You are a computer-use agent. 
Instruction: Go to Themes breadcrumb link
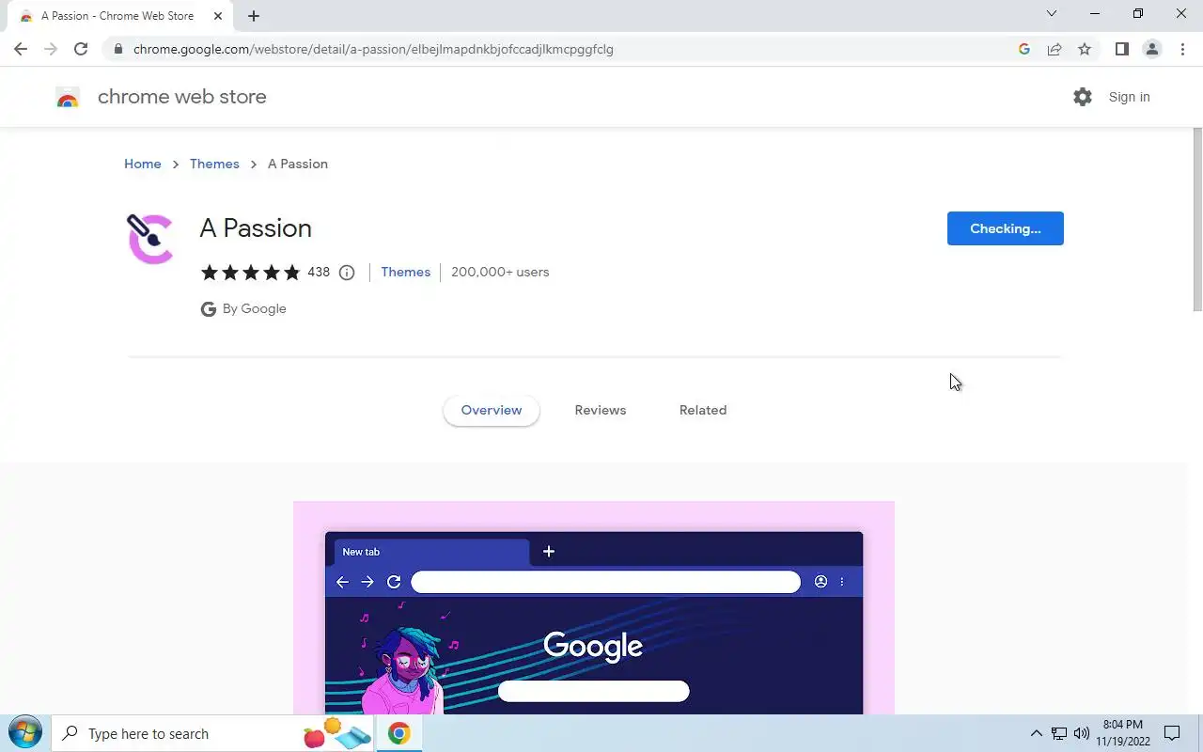pos(214,164)
